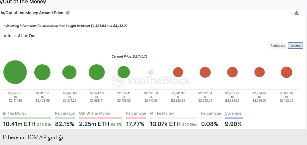The image size is (307, 145).
Task: Click the $3,066.07 to $3,152.02 axis label
Action: pos(286,97)
